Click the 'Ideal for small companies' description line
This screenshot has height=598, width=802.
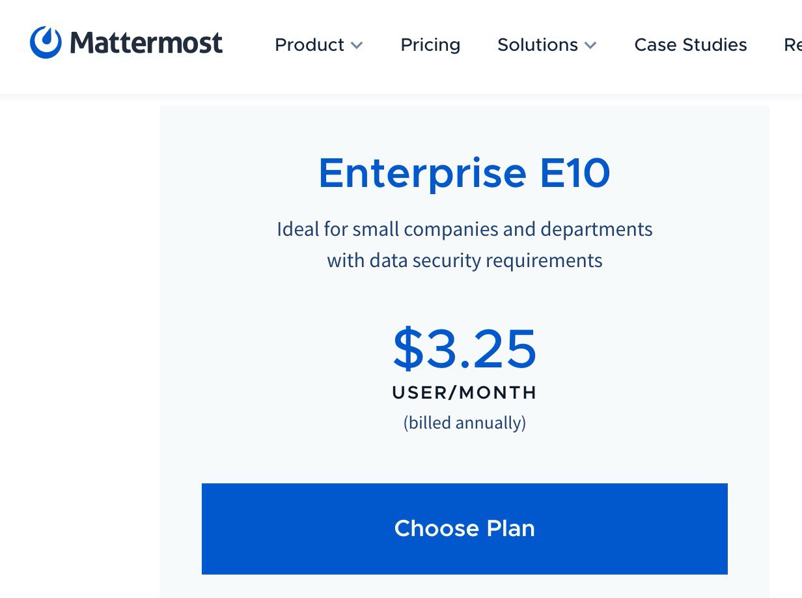(x=465, y=229)
